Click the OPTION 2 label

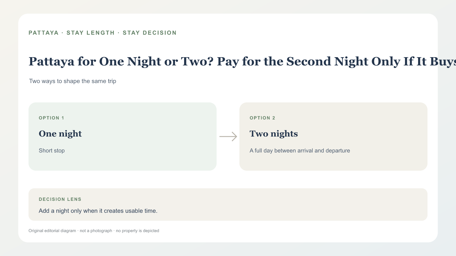[x=262, y=118]
